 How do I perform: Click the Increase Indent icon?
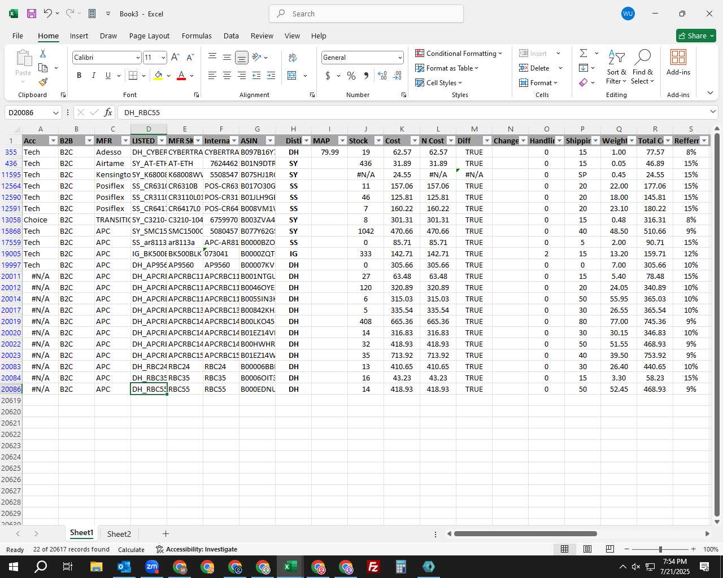(x=271, y=76)
